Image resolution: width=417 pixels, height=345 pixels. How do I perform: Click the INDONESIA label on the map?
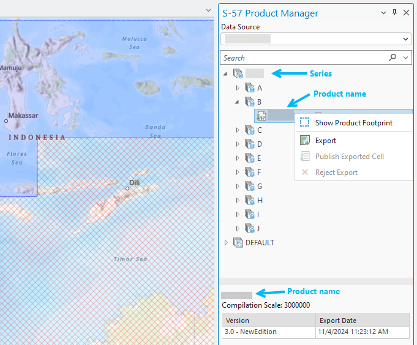point(37,137)
